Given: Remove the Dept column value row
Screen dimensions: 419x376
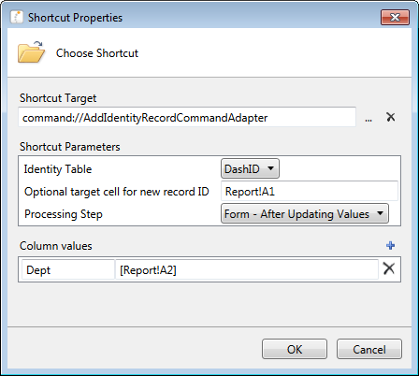Looking at the screenshot, I should pyautogui.click(x=389, y=268).
